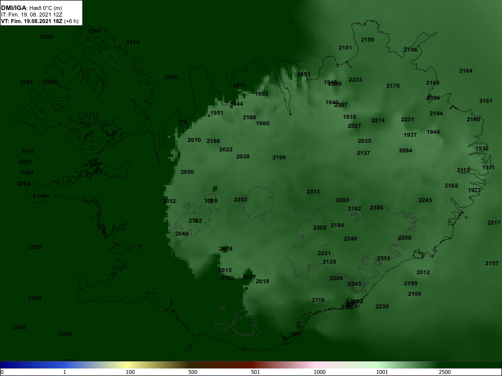Click the title line 'DMI/IGA: Hæð 0°C (m)'
Image resolution: width=502 pixels, height=376 pixels.
[31, 8]
